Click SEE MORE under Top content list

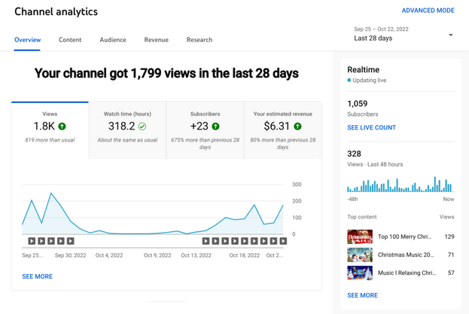point(362,295)
